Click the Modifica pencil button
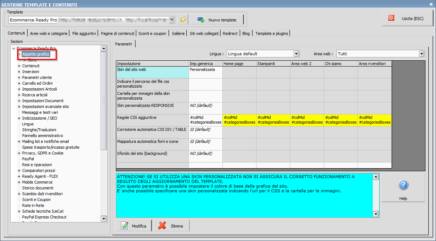The image size is (436, 241). tap(134, 226)
